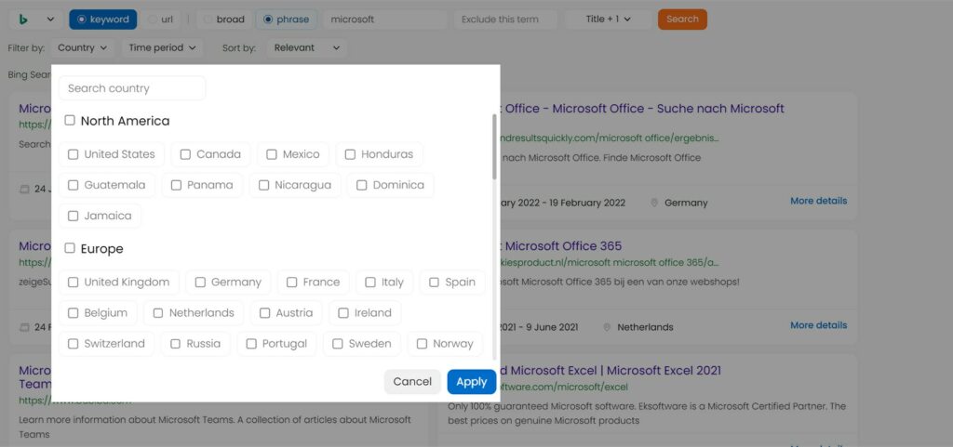Check the Ireland checkbox
This screenshot has height=447, width=953.
pos(343,313)
